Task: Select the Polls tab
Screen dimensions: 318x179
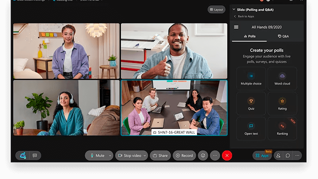Action: pyautogui.click(x=250, y=36)
